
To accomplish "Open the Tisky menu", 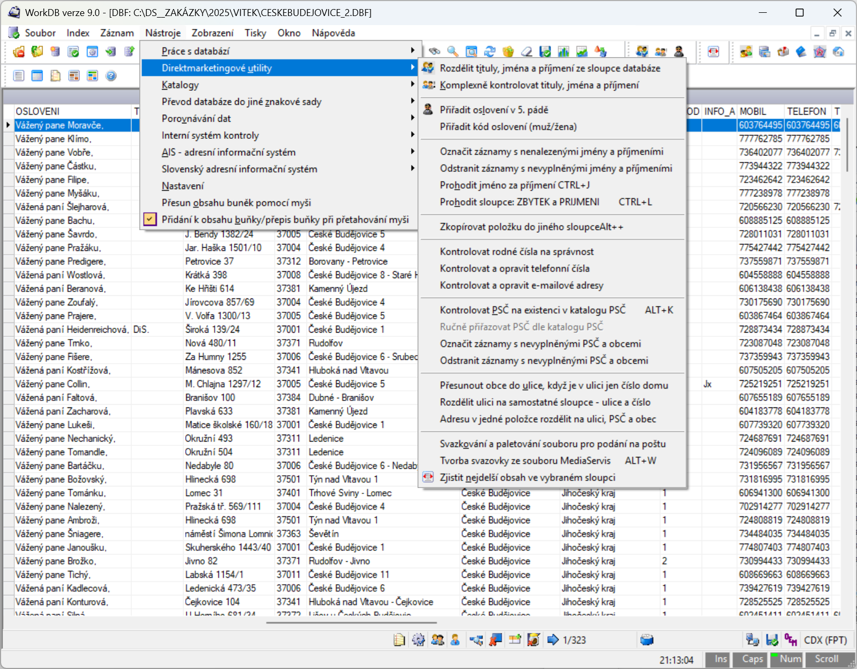I will [x=255, y=33].
